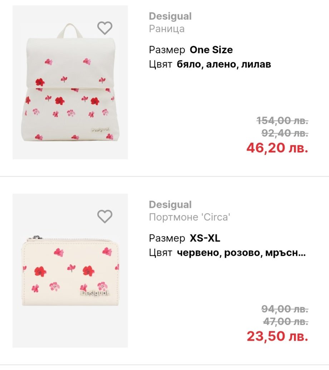
Task: Tap the heart icon on the Circa wallet
Action: [105, 216]
